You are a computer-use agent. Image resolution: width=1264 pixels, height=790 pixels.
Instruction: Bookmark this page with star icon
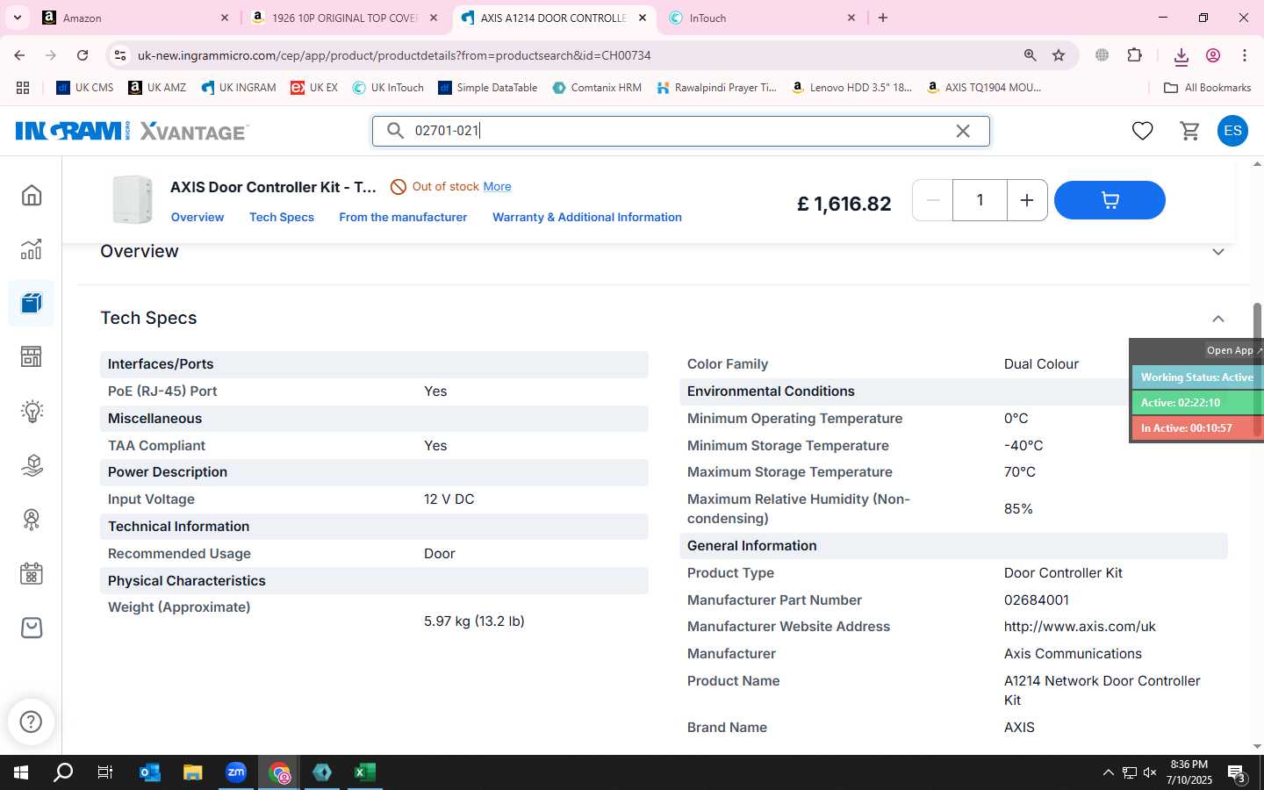tap(1059, 55)
